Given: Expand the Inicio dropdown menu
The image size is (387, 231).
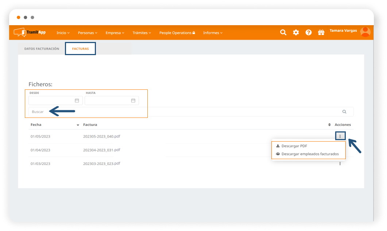Looking at the screenshot, I should tap(63, 33).
